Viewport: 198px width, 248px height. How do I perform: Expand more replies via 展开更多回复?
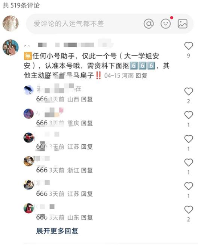point(57,231)
